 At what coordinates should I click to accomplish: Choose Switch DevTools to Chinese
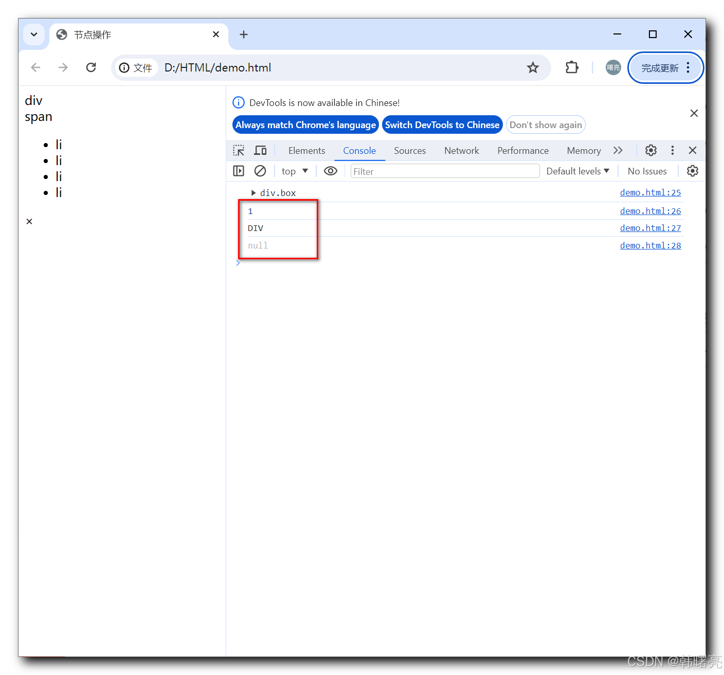442,125
